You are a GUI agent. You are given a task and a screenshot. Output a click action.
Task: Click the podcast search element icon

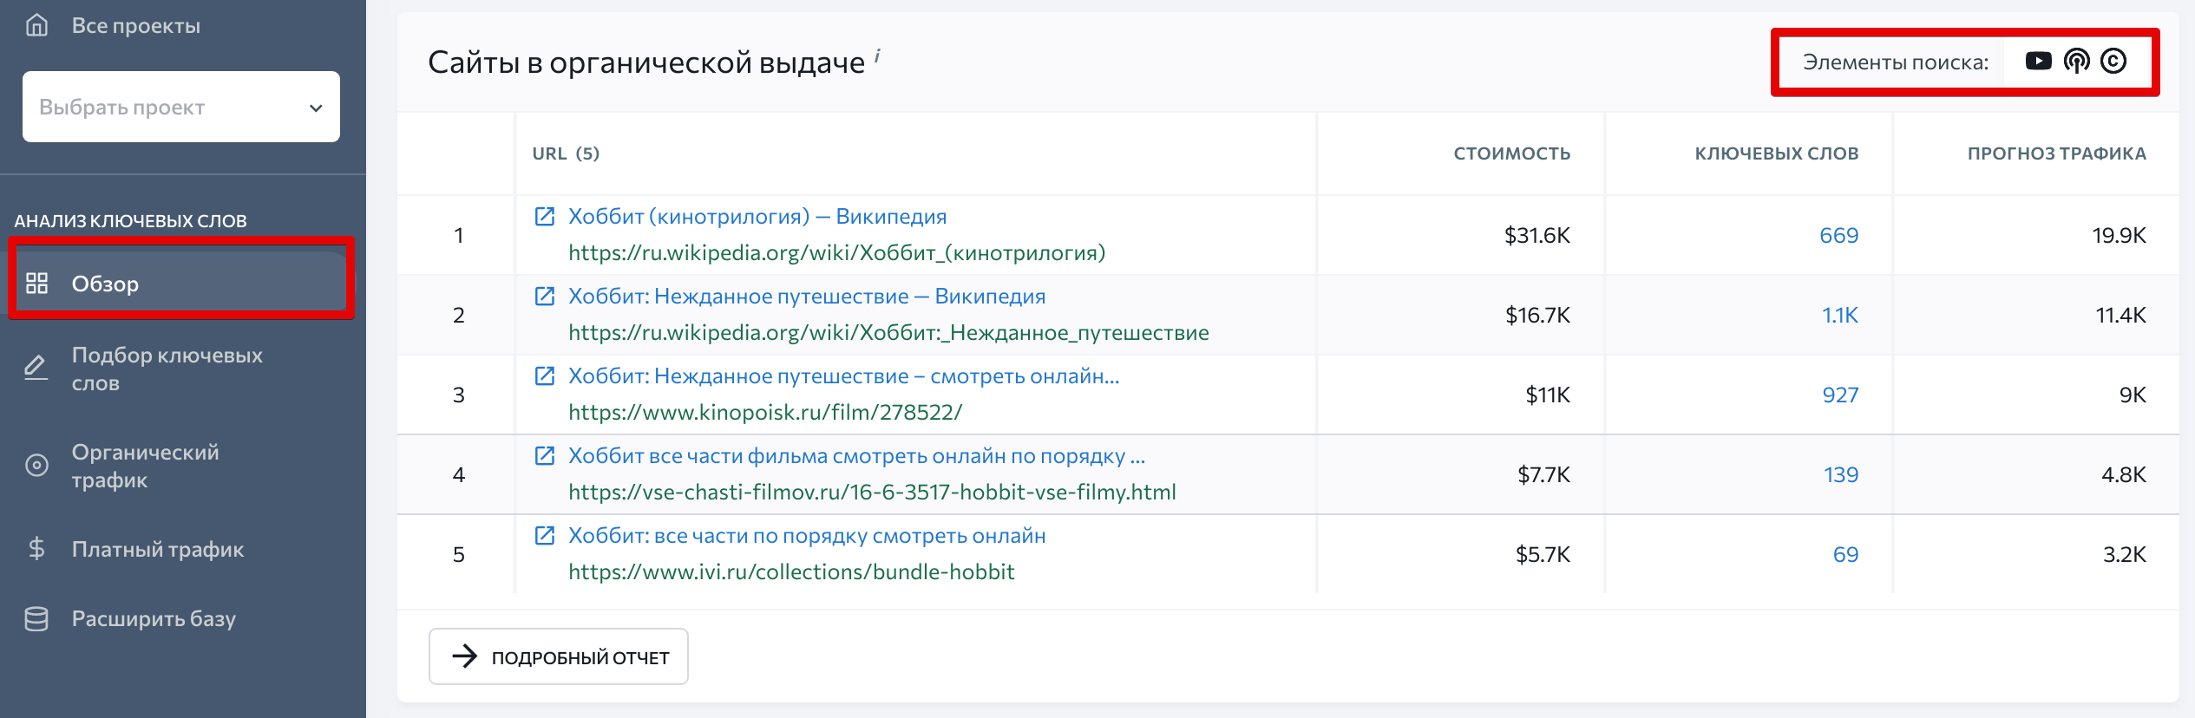(x=2076, y=61)
